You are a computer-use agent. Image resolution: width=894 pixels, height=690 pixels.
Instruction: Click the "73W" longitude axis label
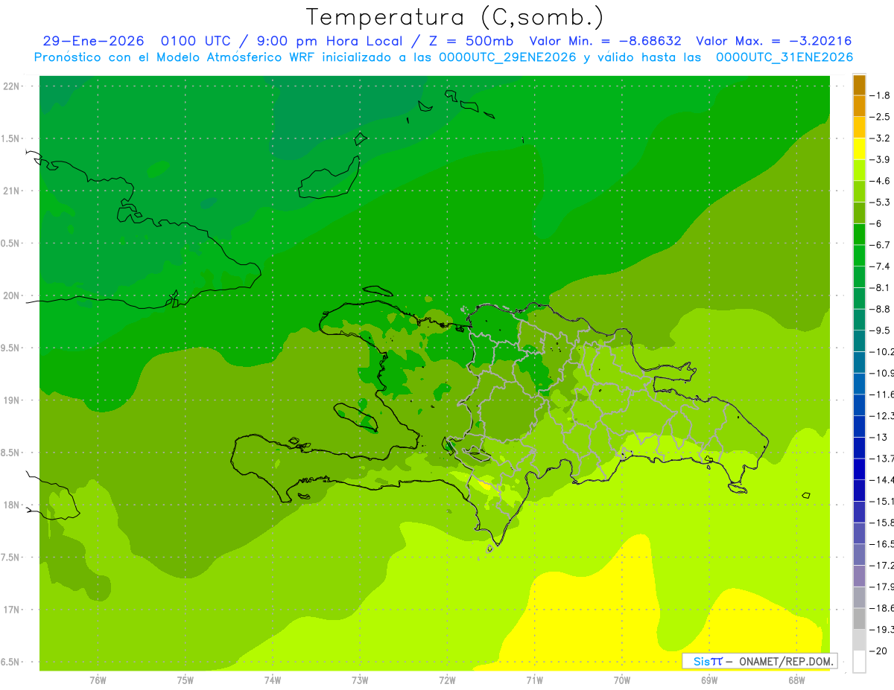pyautogui.click(x=360, y=680)
